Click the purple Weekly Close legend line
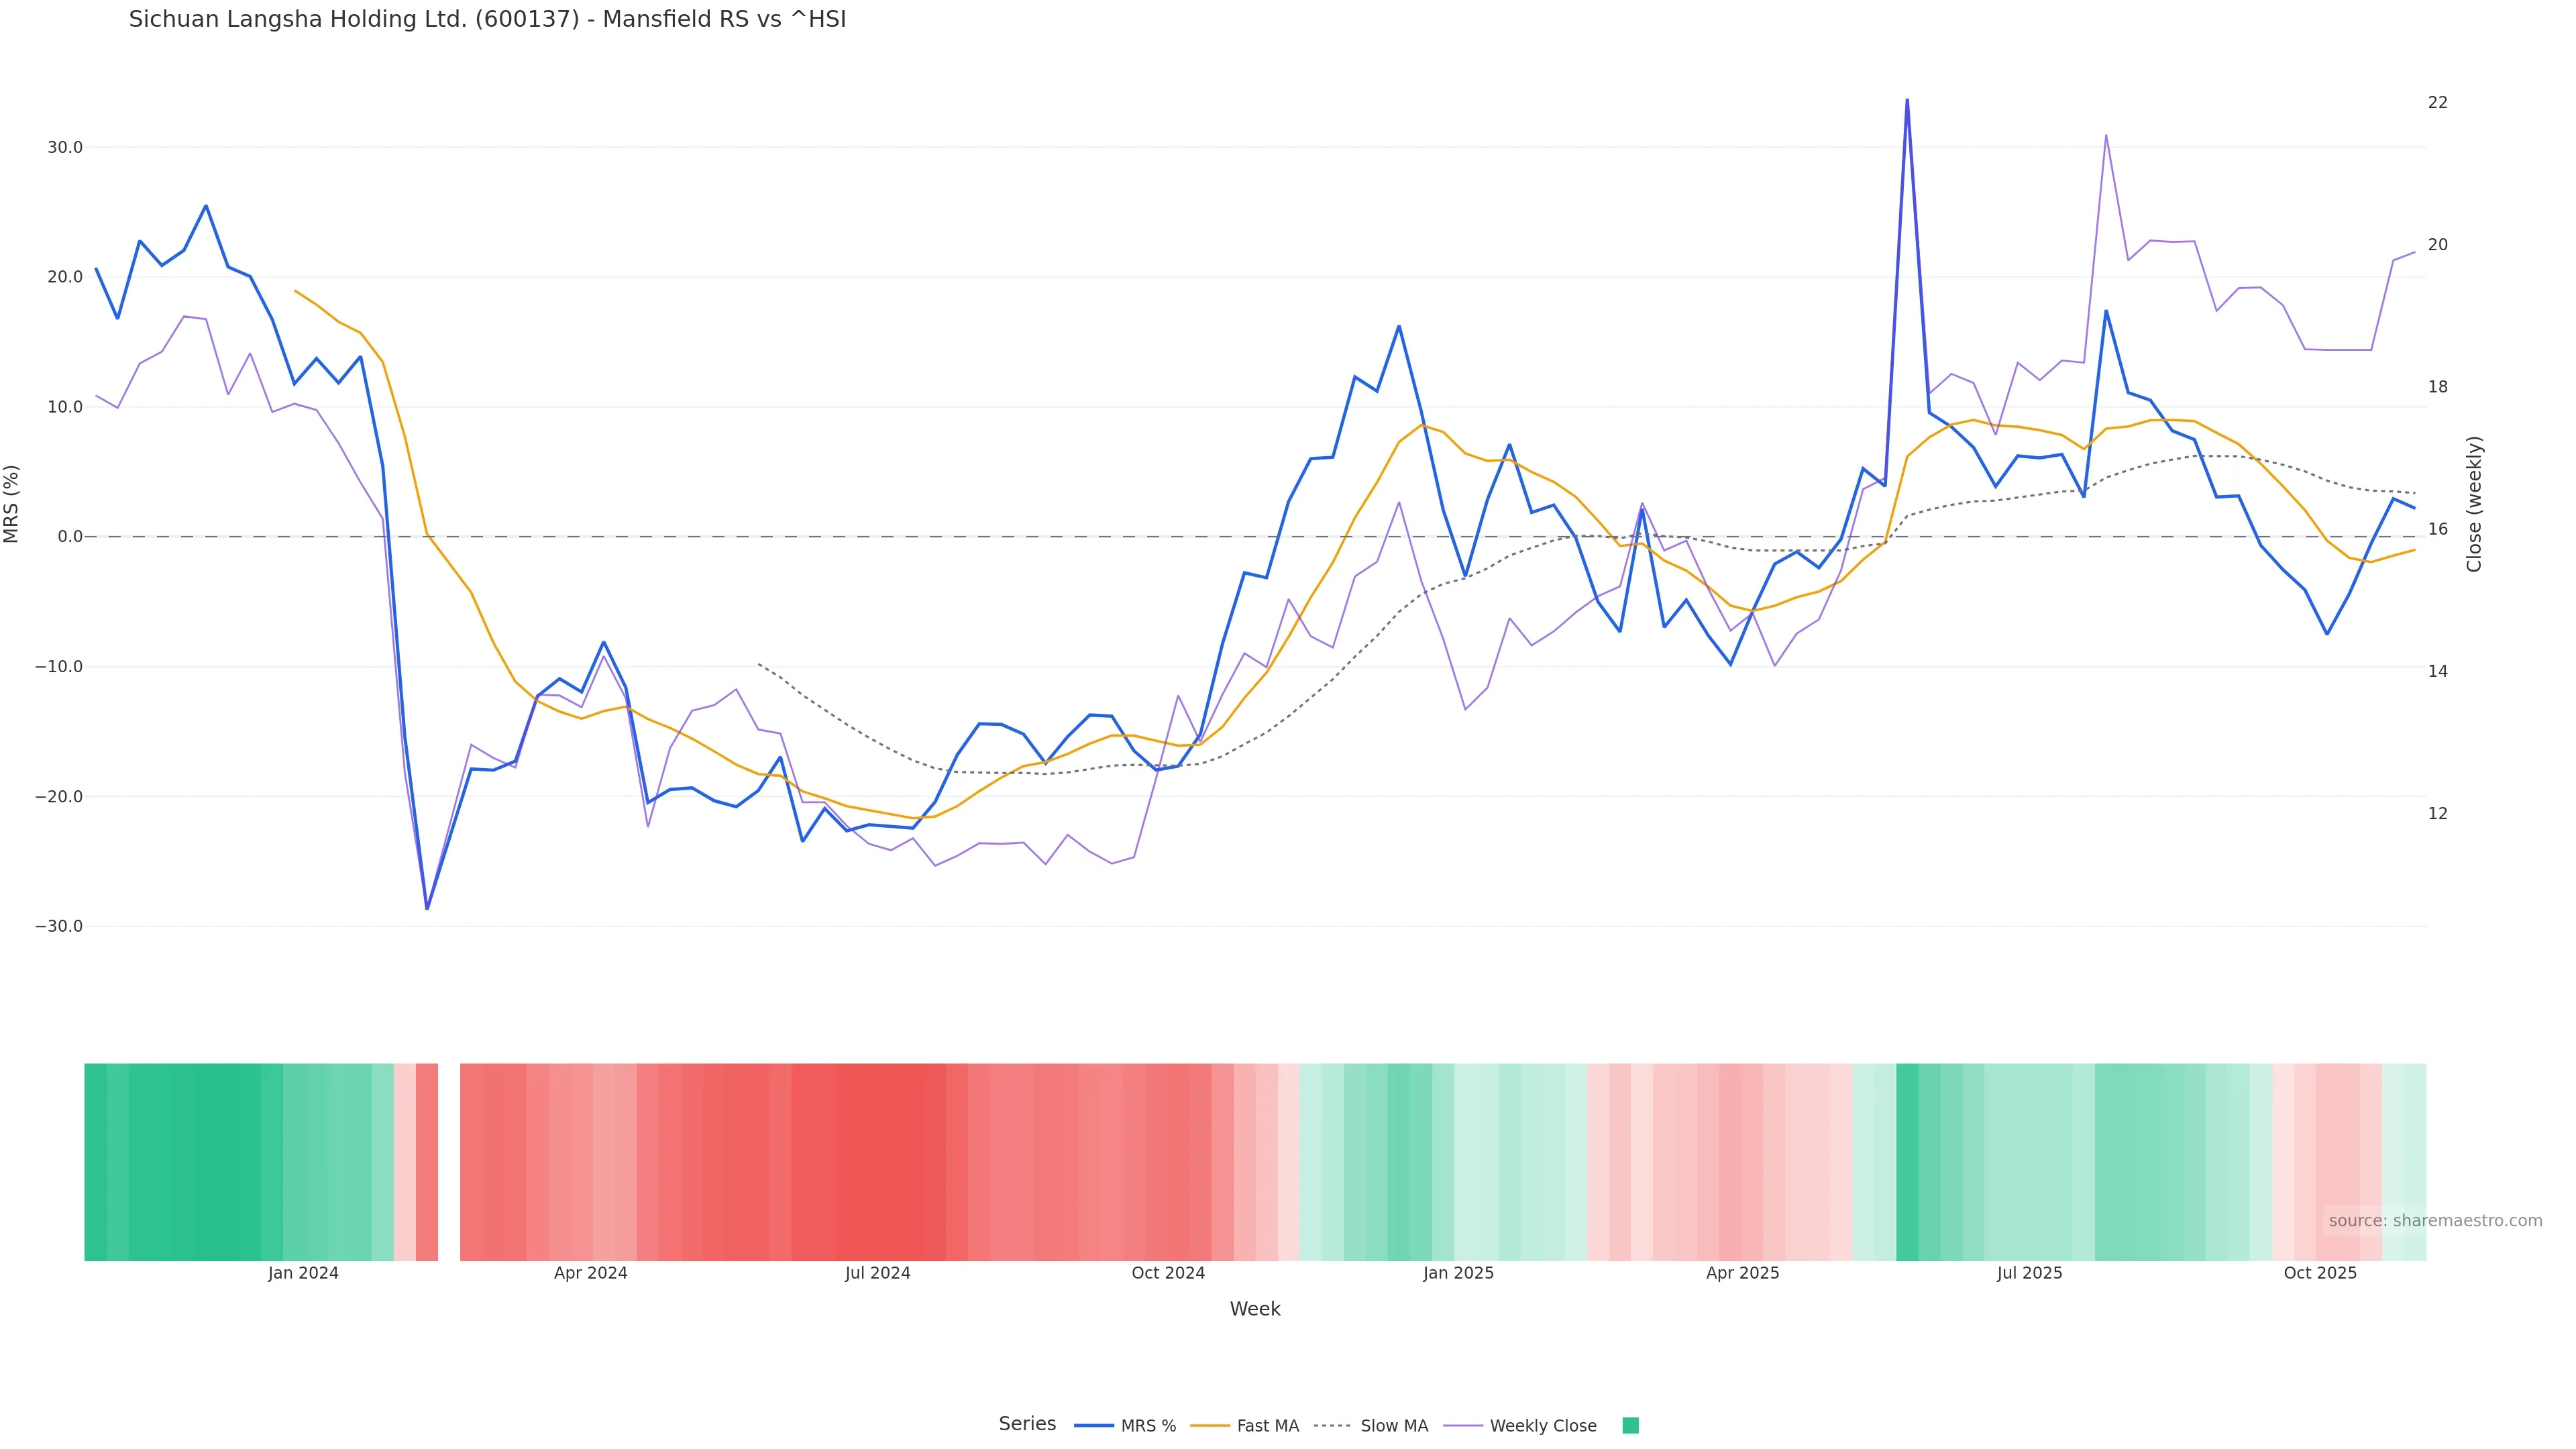This screenshot has width=2576, height=1449. [1463, 1426]
